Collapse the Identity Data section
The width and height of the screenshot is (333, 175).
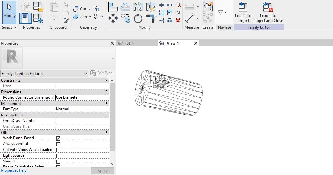pyautogui.click(x=106, y=115)
